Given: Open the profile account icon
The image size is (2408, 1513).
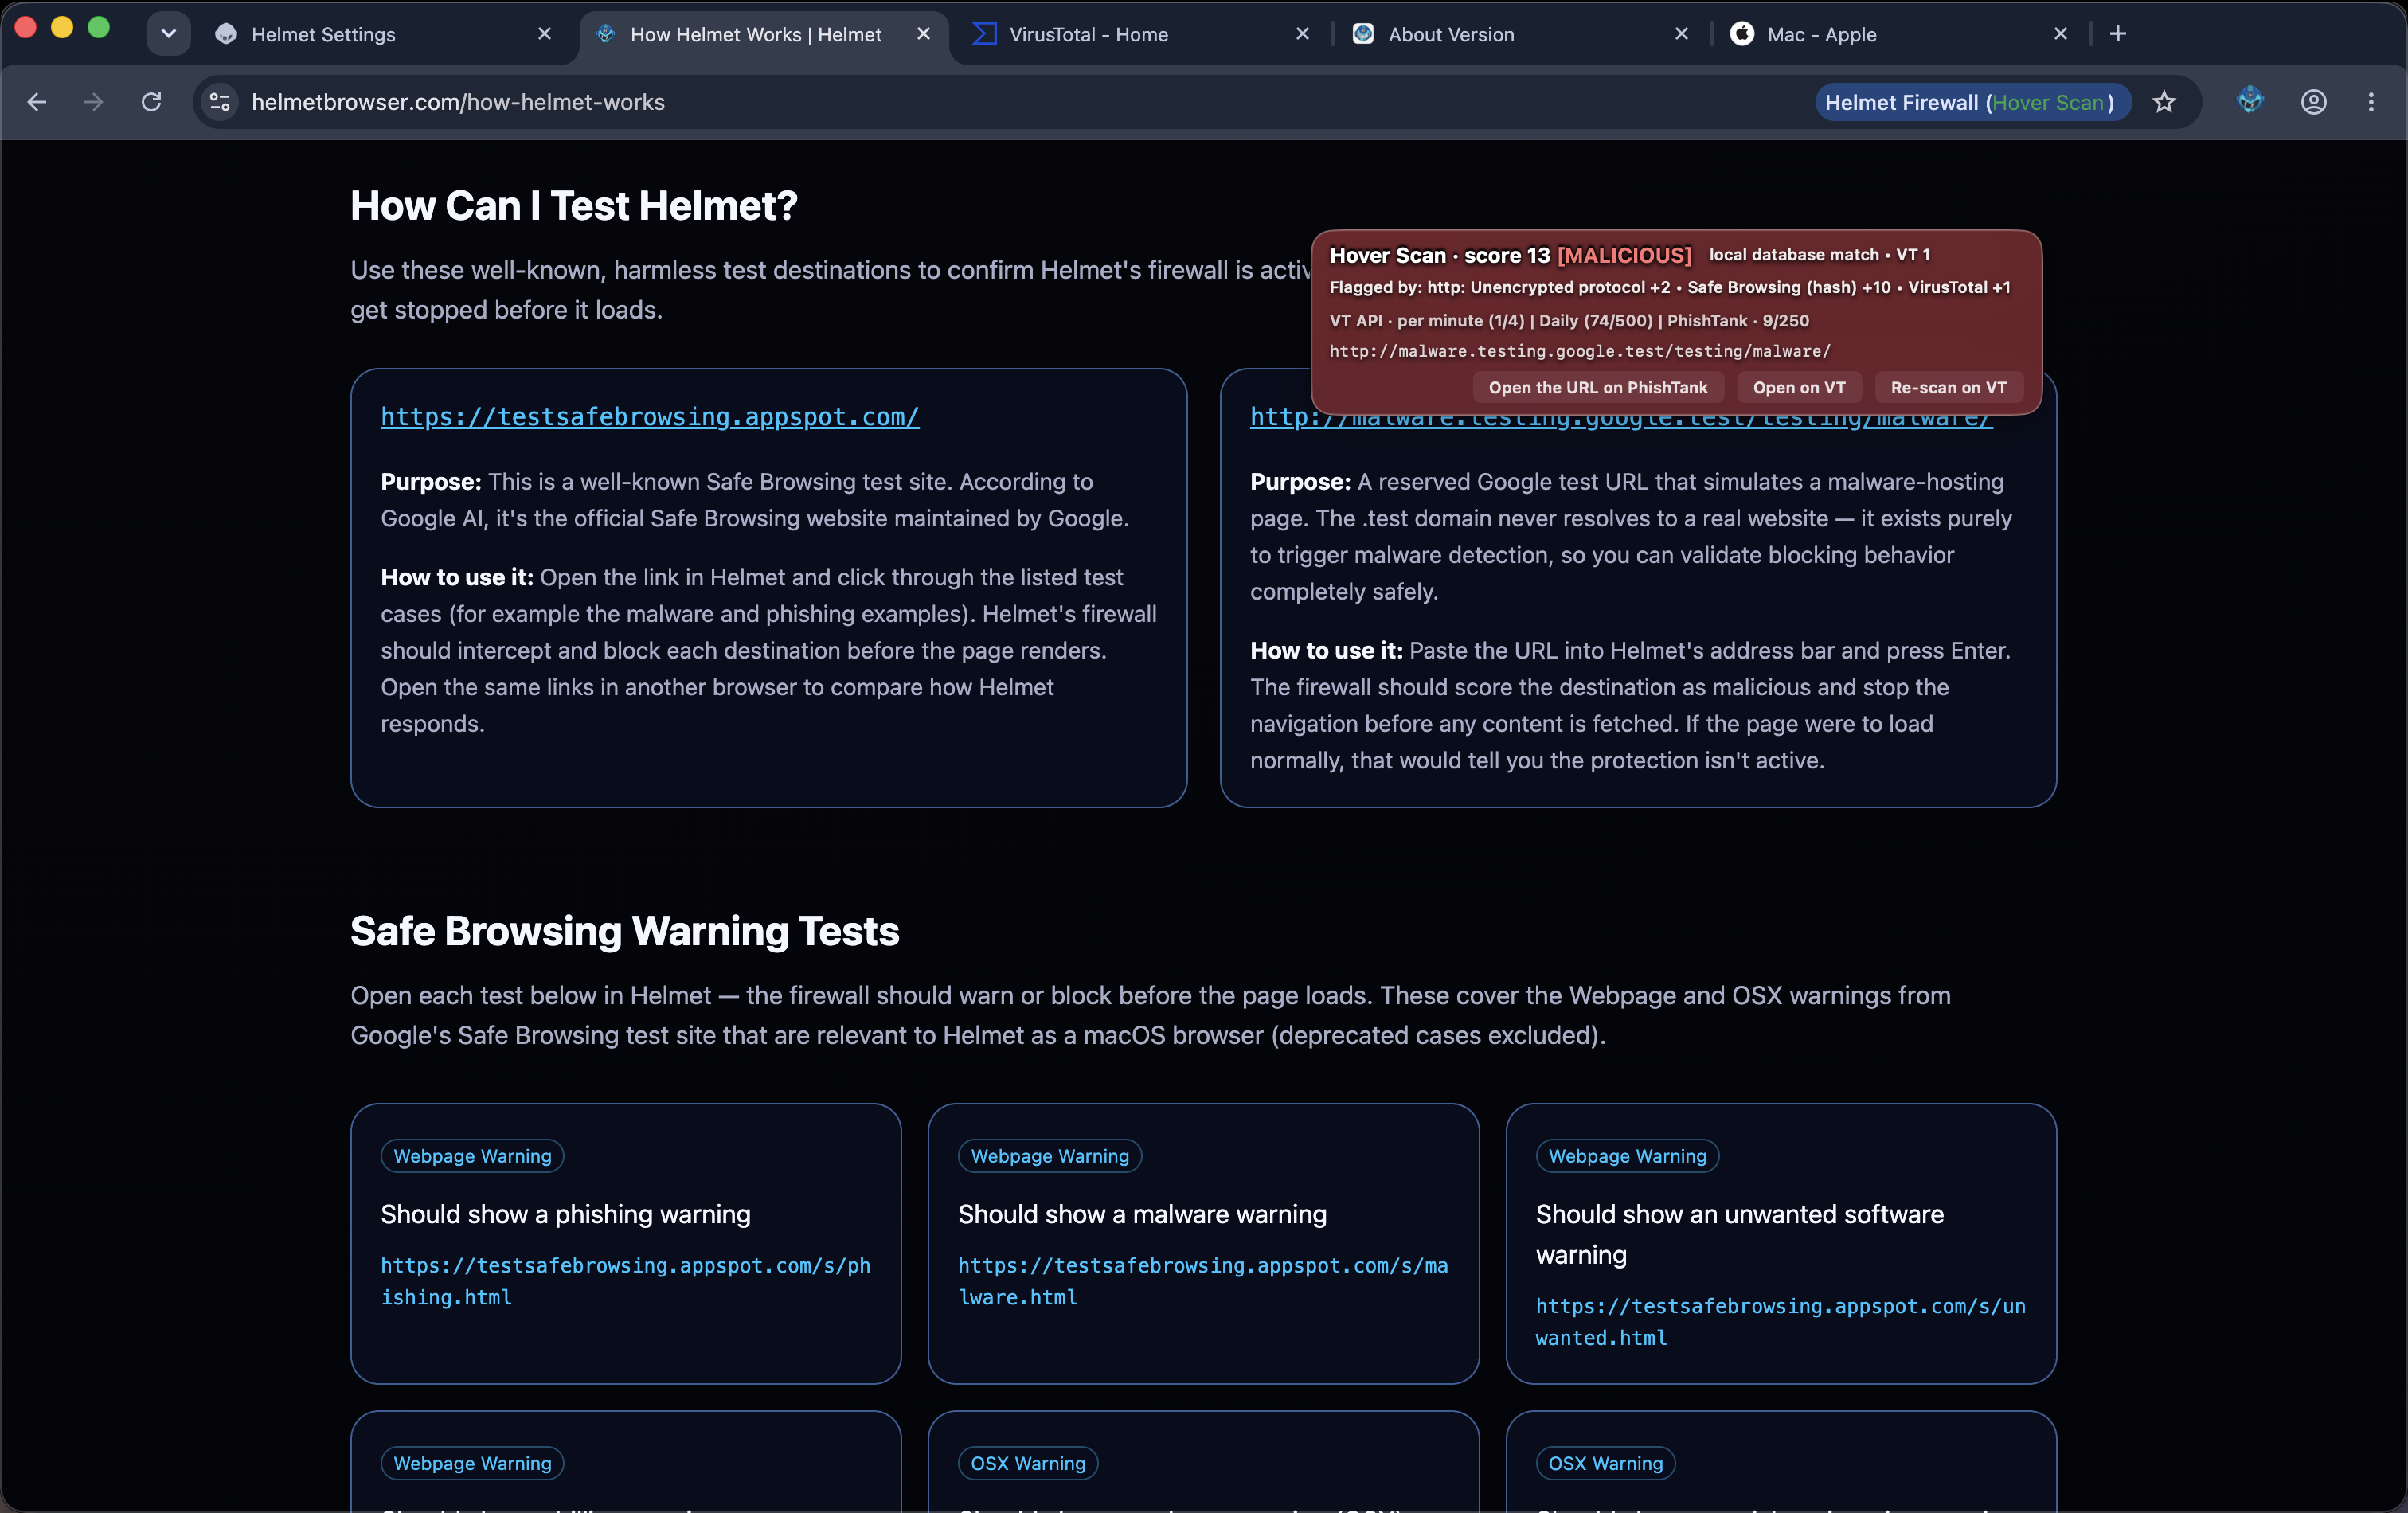Looking at the screenshot, I should pos(2314,102).
